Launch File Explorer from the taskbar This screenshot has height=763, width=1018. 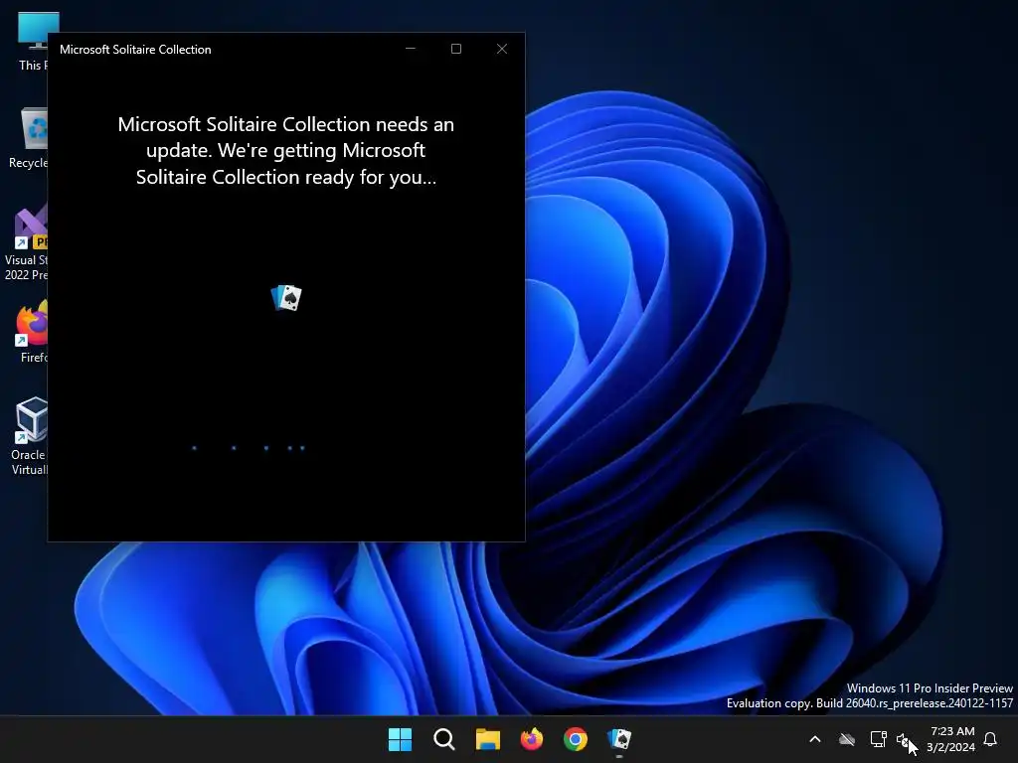click(487, 739)
